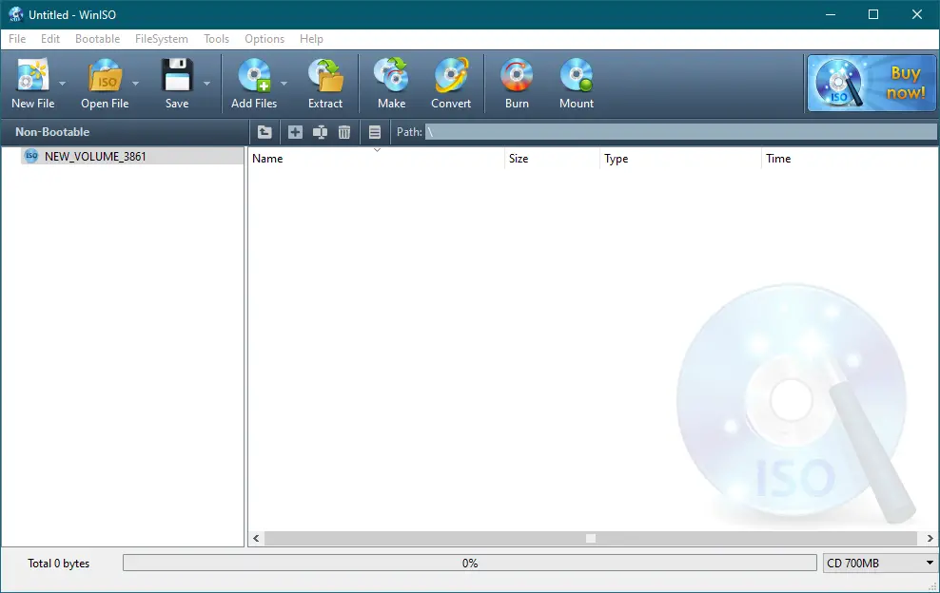
Task: Open the Tools menu
Action: click(216, 39)
